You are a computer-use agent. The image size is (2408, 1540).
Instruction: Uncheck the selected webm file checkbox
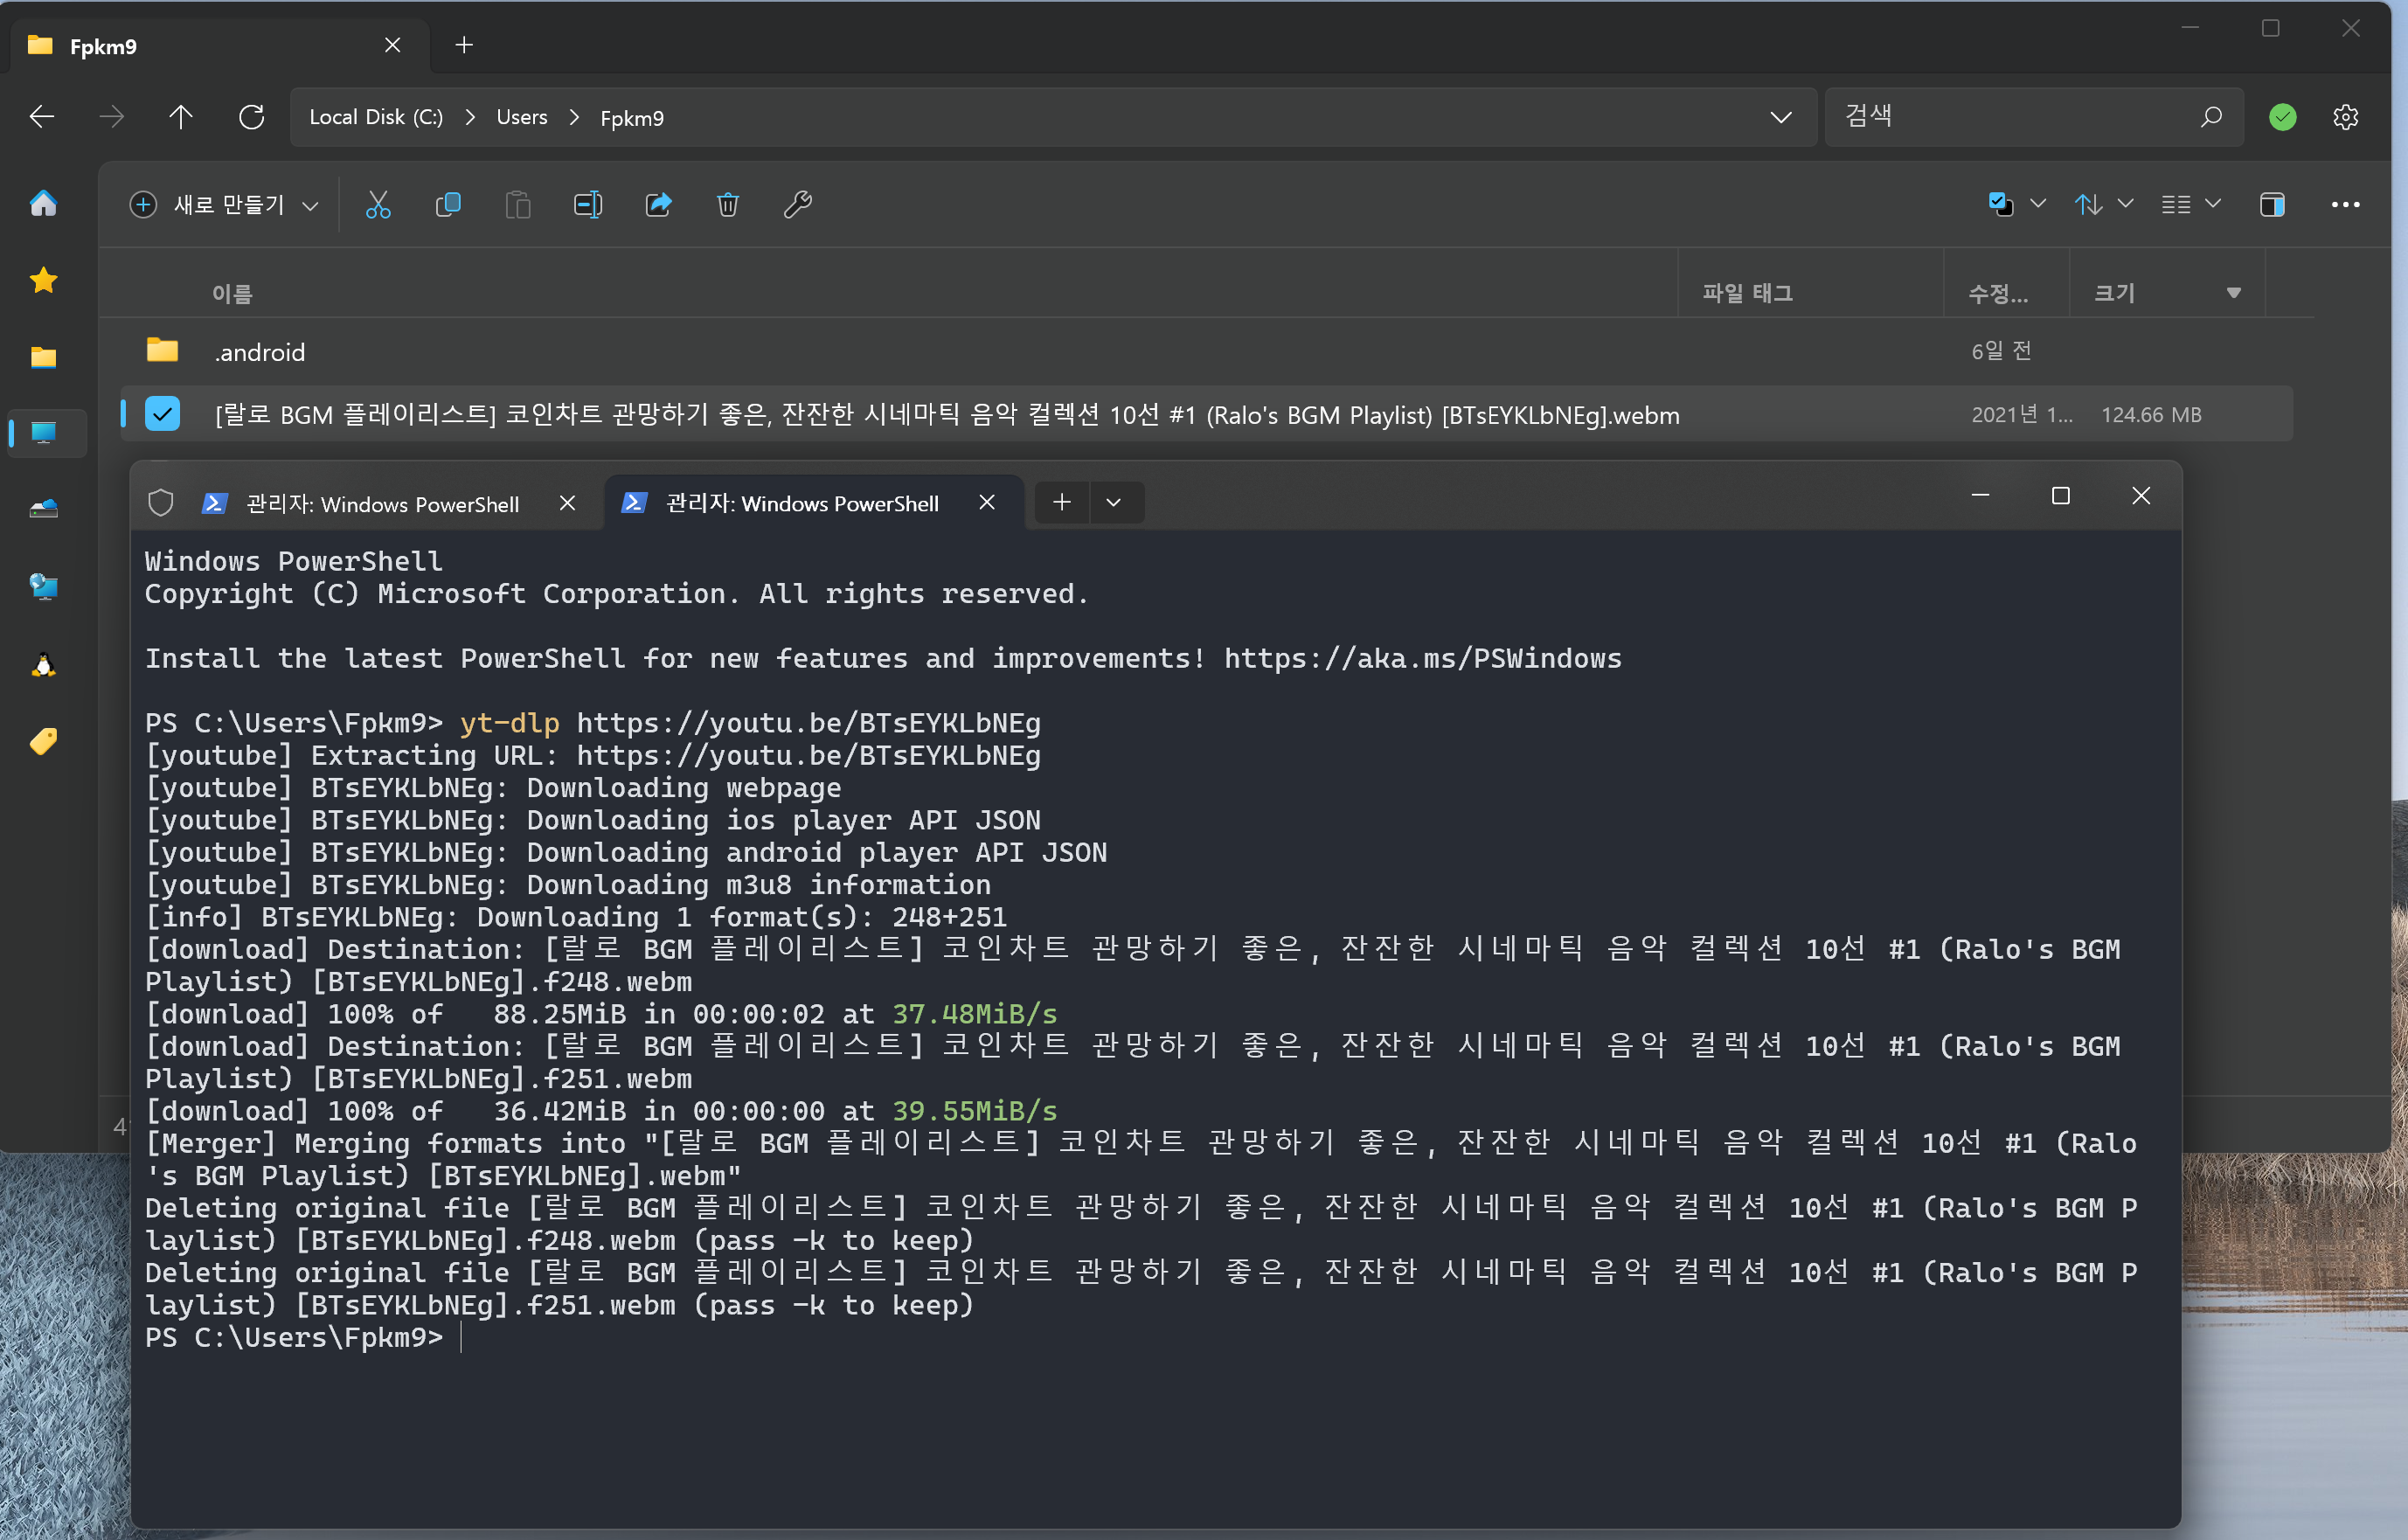[x=162, y=414]
